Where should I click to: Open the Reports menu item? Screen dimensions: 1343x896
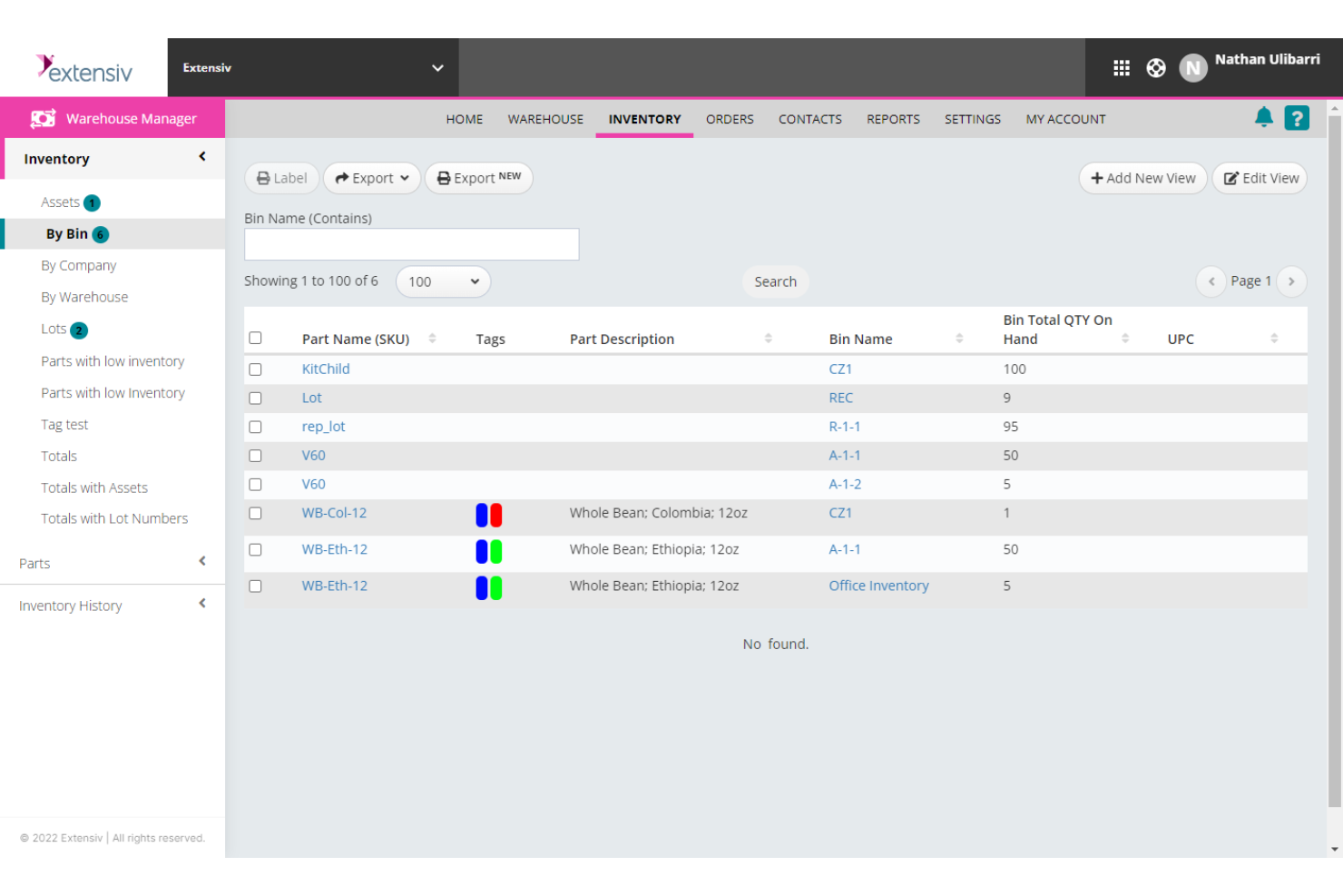click(x=893, y=119)
